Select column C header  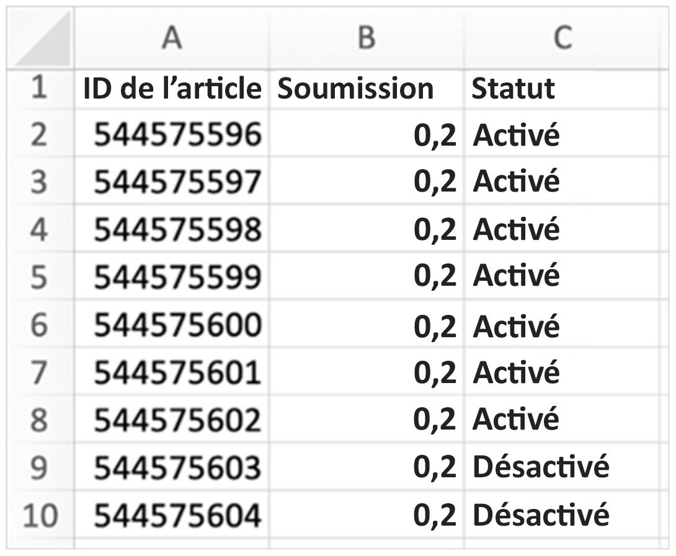pyautogui.click(x=562, y=38)
